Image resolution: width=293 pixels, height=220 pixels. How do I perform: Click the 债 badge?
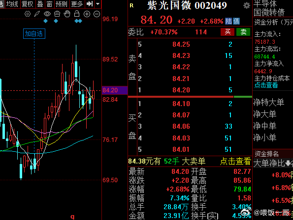click(x=236, y=21)
